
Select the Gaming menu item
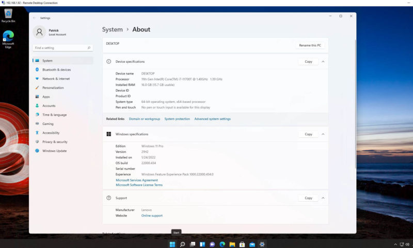[x=47, y=123]
